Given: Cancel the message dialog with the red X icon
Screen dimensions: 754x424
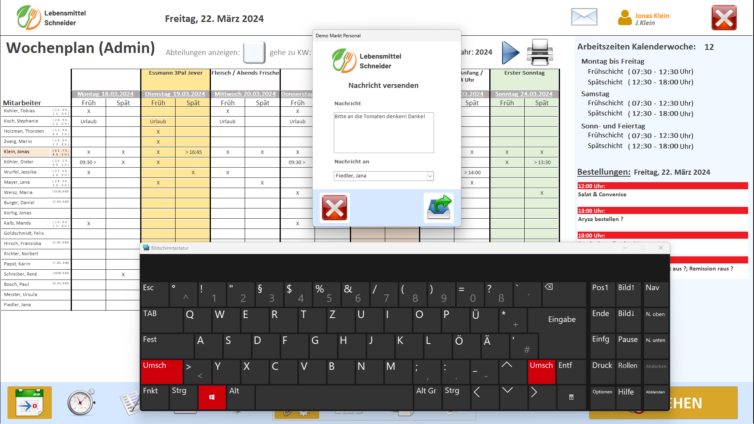Looking at the screenshot, I should click(x=335, y=208).
